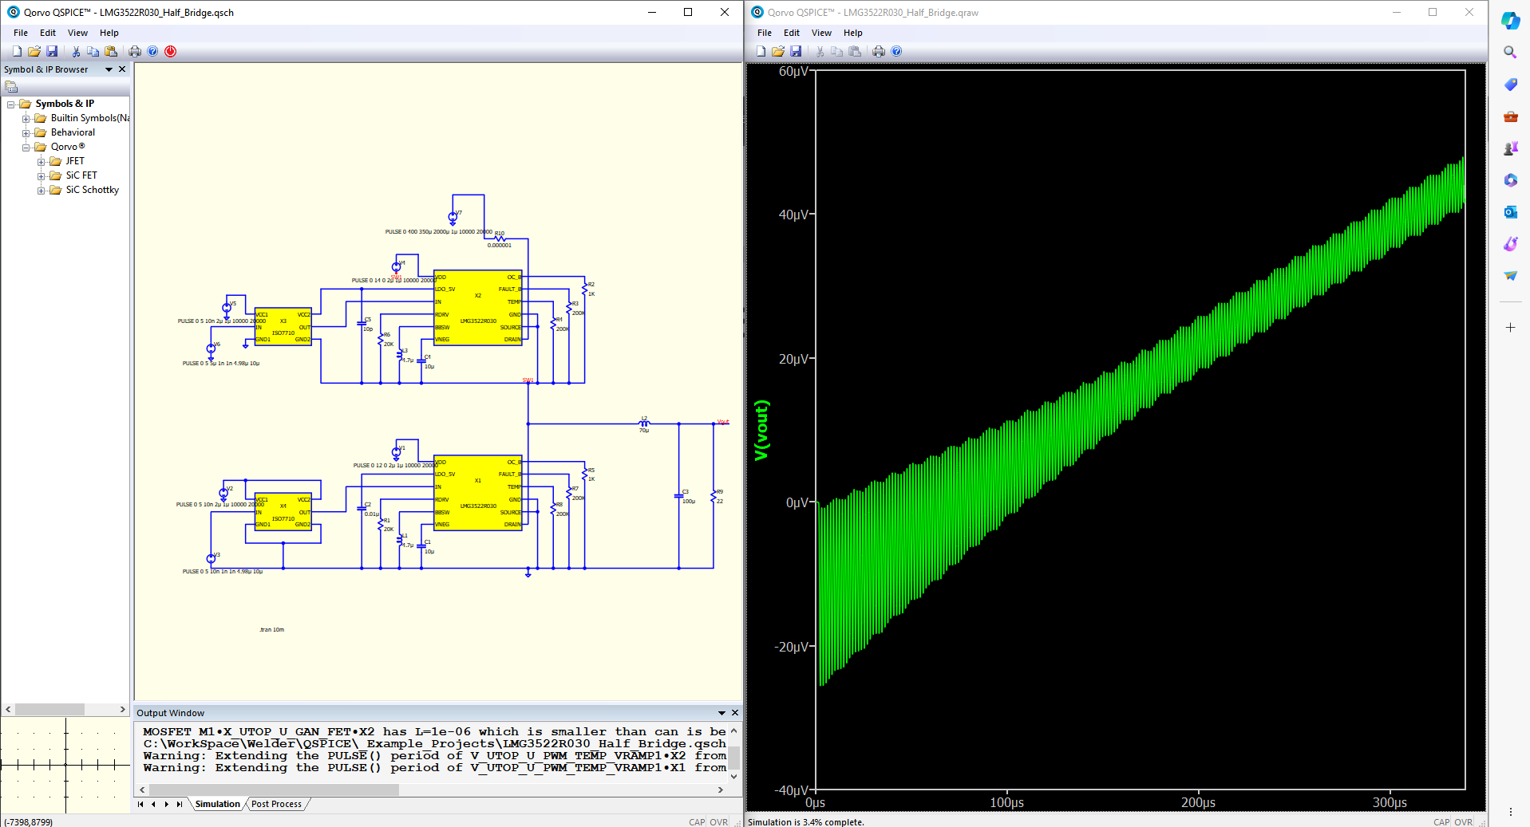Expand the JFET tree node
The image size is (1530, 827).
[42, 162]
